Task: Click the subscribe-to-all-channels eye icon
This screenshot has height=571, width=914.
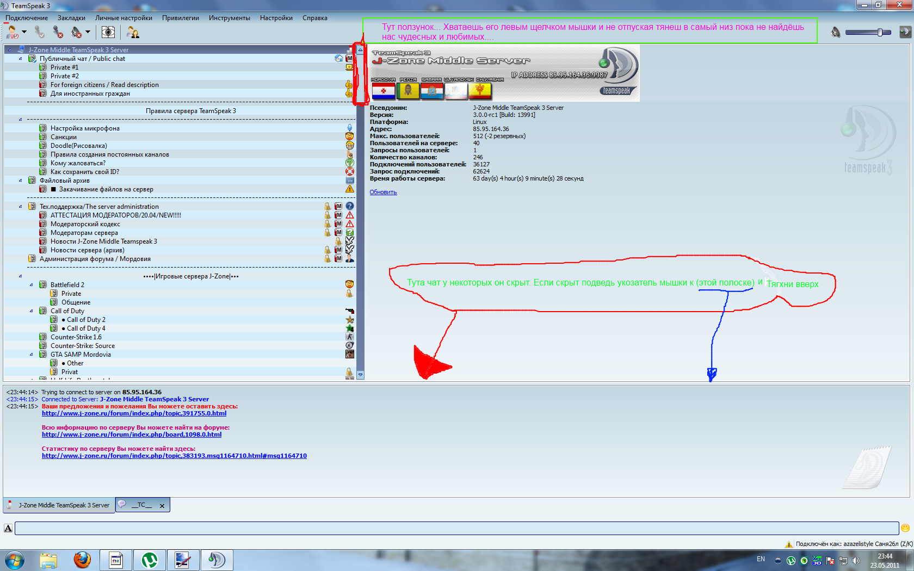Action: [x=108, y=33]
